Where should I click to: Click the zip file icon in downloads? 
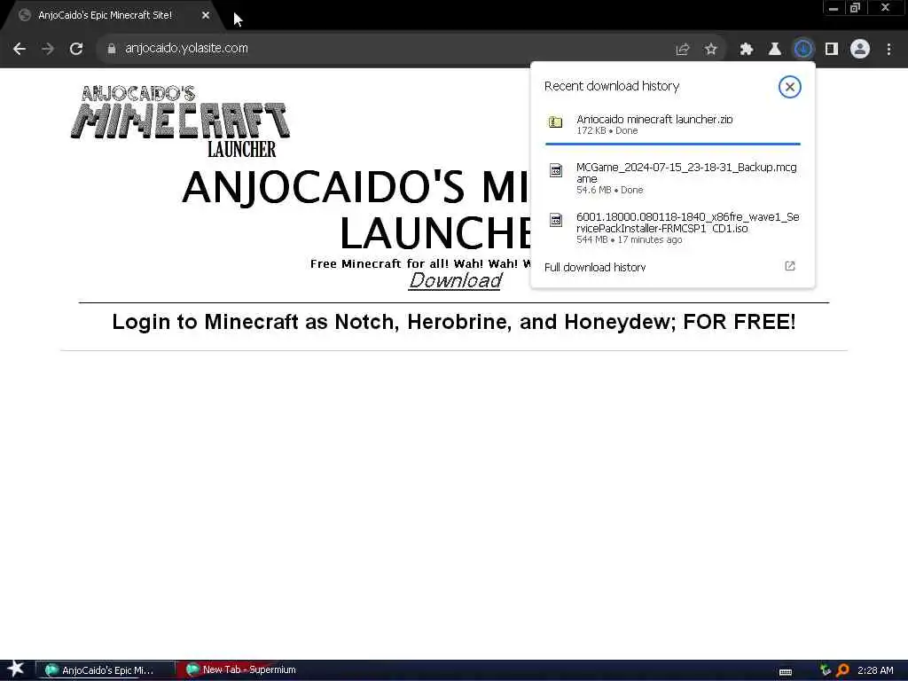point(555,122)
